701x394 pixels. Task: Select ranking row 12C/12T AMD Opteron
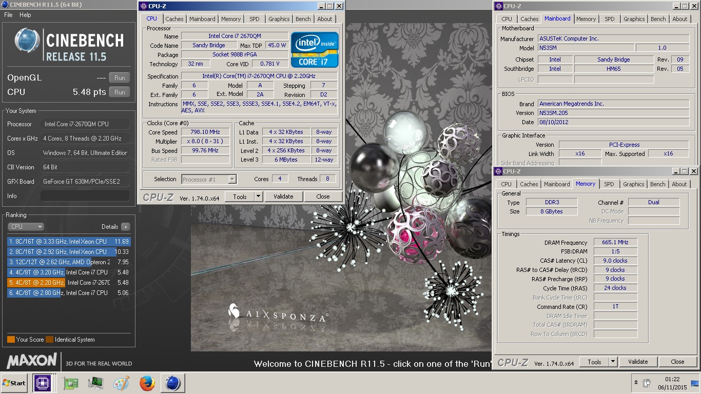tap(69, 262)
